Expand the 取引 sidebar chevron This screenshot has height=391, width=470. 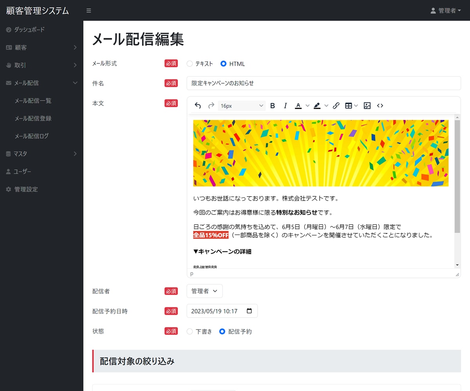tap(75, 65)
